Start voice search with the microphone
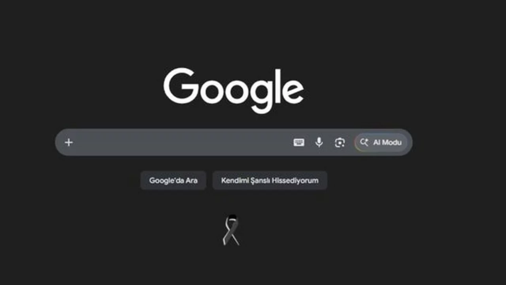 click(x=319, y=142)
